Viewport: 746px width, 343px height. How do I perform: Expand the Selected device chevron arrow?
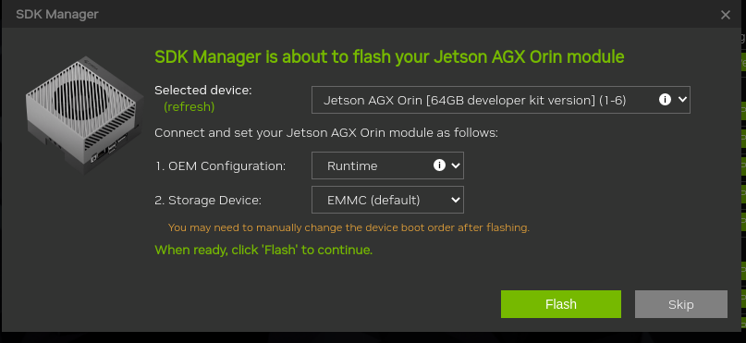tap(682, 100)
